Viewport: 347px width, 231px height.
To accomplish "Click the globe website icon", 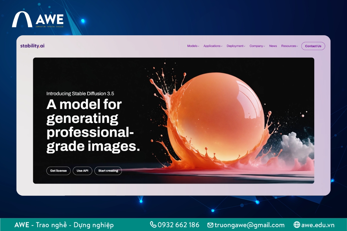I will tap(296, 225).
